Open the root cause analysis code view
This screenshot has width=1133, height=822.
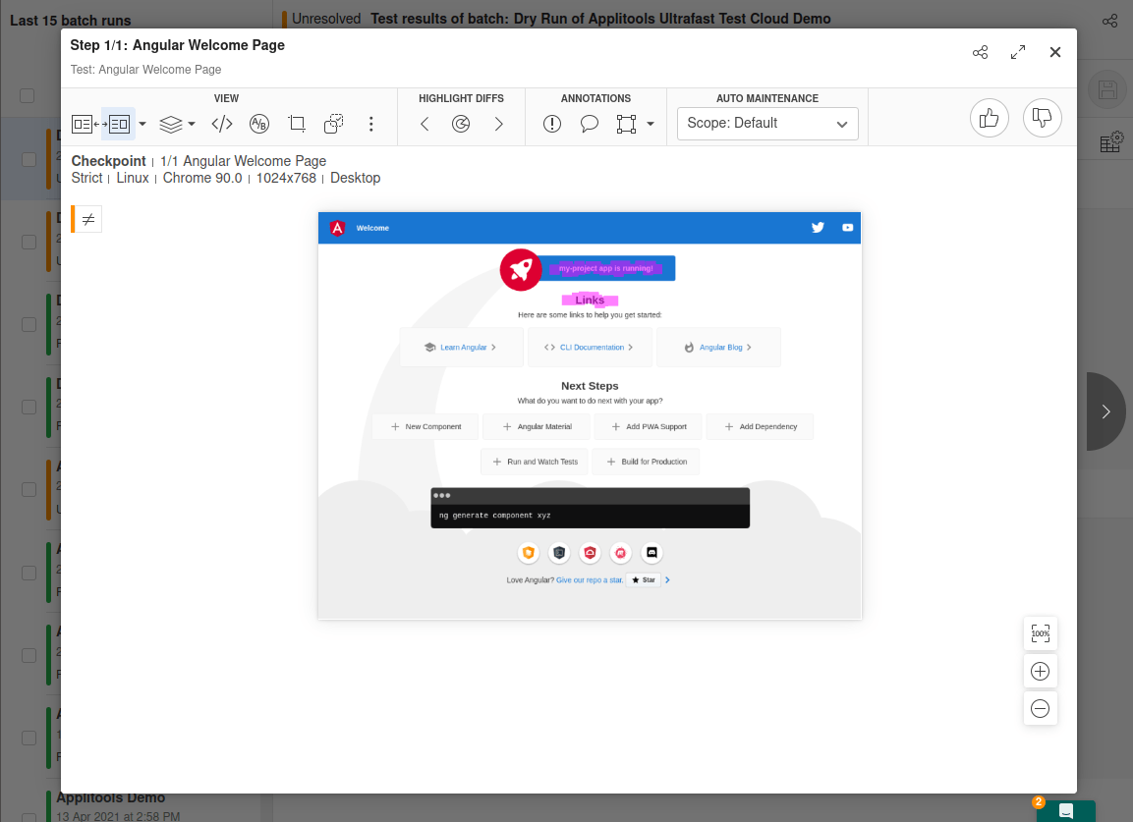[x=223, y=124]
